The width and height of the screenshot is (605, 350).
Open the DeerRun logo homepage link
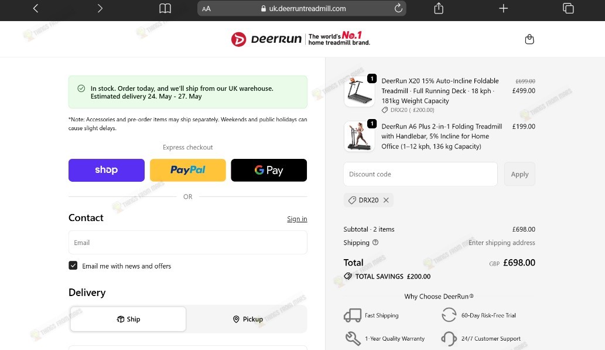click(300, 39)
